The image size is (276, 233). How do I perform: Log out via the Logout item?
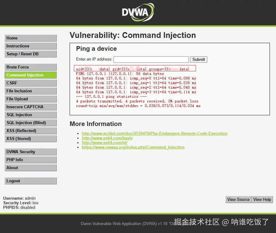(x=31, y=181)
